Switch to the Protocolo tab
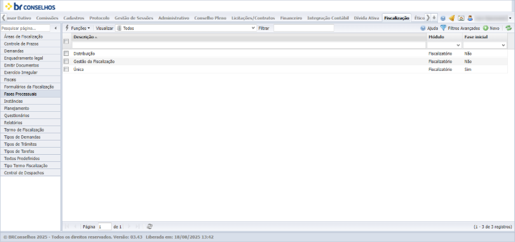This screenshot has width=515, height=242. point(99,18)
